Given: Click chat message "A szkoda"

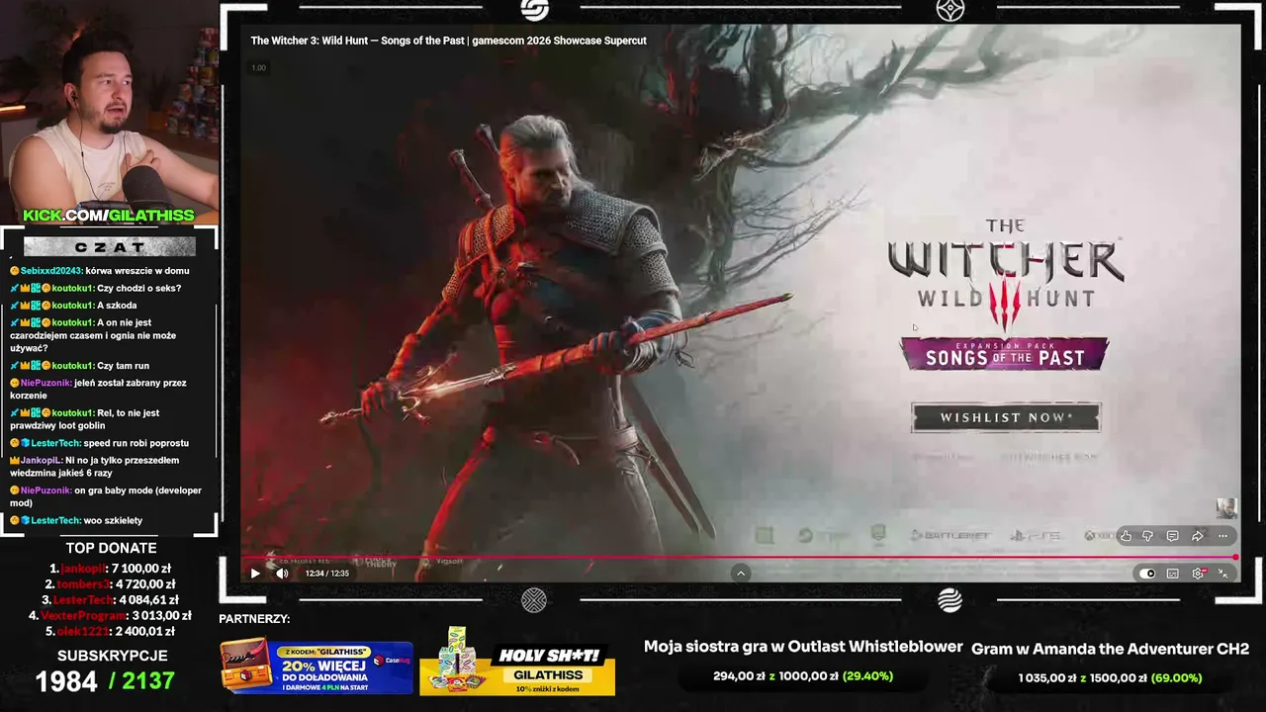Looking at the screenshot, I should 117,306.
